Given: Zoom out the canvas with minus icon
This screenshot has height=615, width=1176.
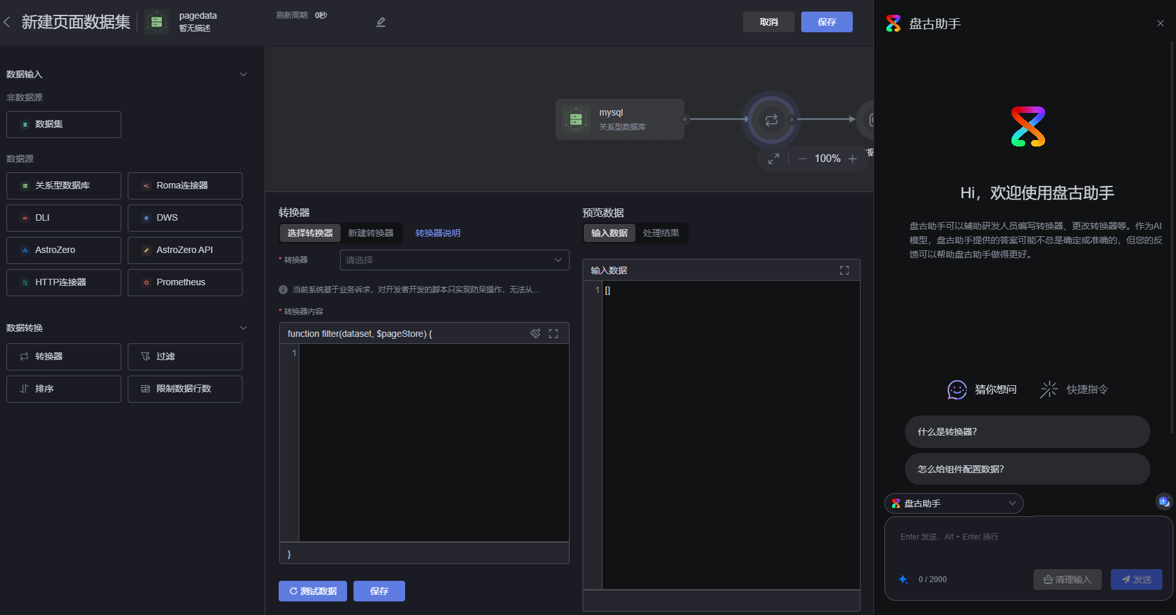Looking at the screenshot, I should pyautogui.click(x=802, y=159).
